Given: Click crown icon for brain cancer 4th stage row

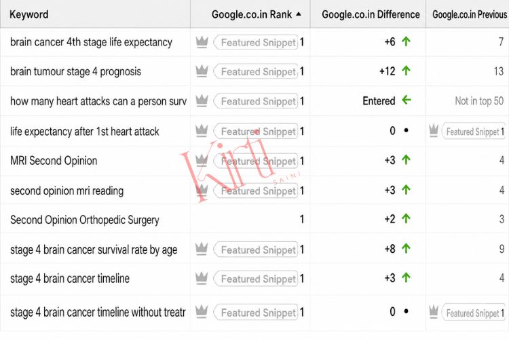Looking at the screenshot, I should 202,42.
